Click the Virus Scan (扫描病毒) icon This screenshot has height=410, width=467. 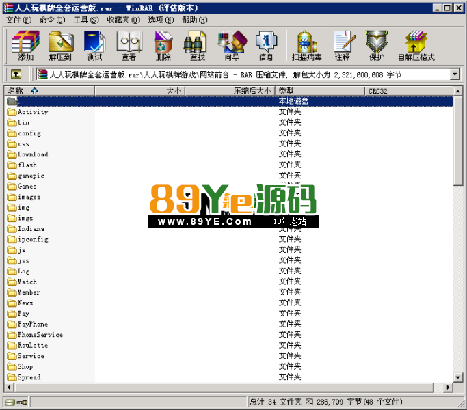coord(307,46)
